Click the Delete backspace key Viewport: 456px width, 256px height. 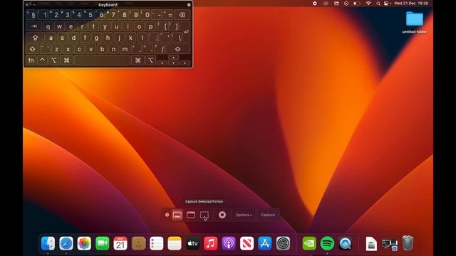182,15
